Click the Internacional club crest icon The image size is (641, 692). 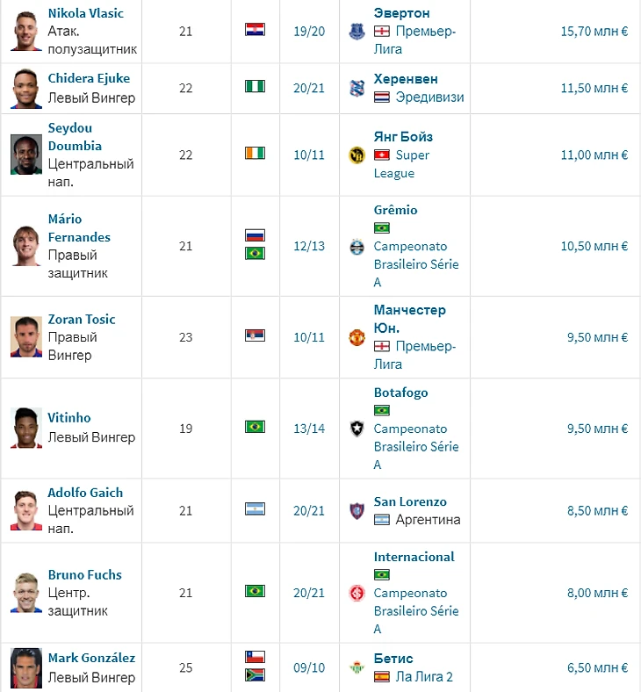pyautogui.click(x=356, y=593)
